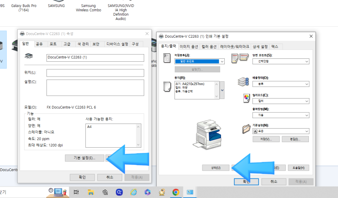Click the color mode color wheel icon

click(246, 98)
